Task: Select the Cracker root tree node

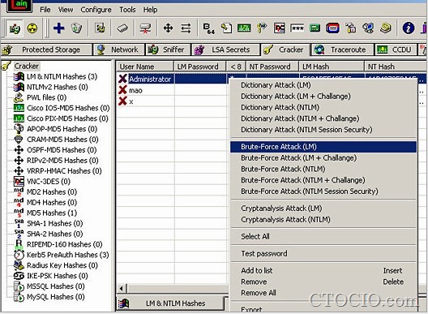Action: (27, 67)
